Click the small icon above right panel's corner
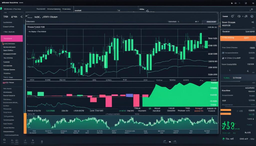 click(x=251, y=10)
